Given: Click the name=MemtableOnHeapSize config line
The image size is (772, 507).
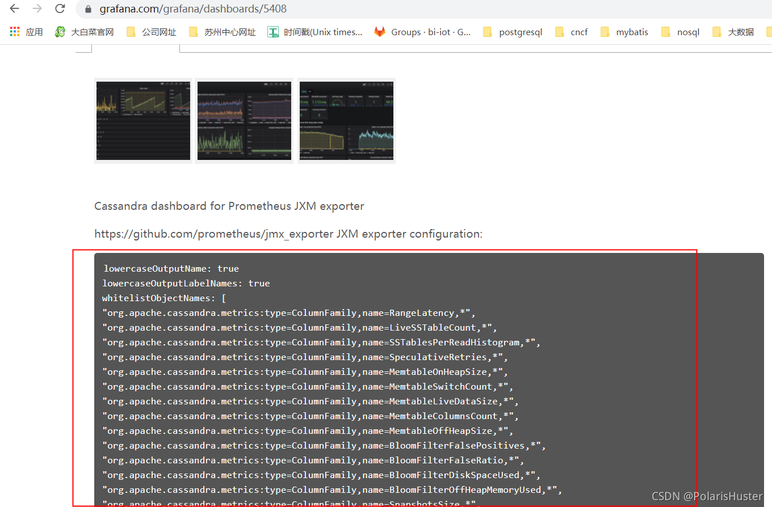Looking at the screenshot, I should (305, 372).
